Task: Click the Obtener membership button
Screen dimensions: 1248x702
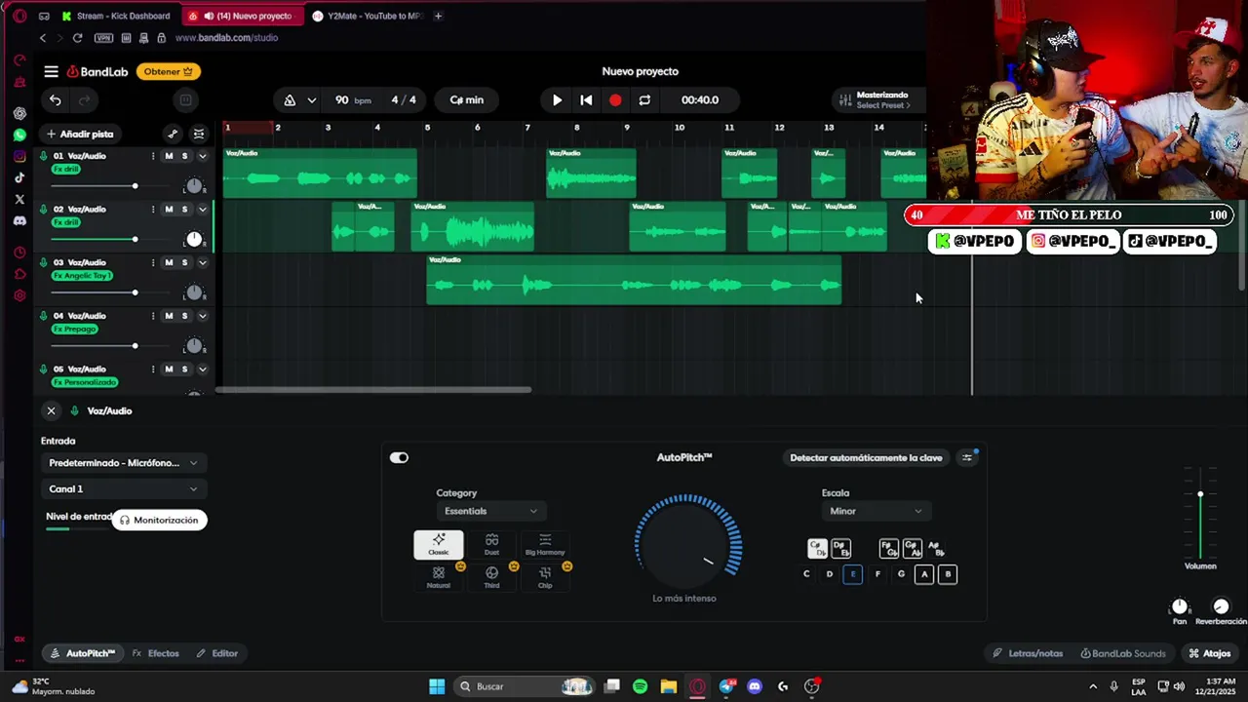Action: (x=169, y=71)
